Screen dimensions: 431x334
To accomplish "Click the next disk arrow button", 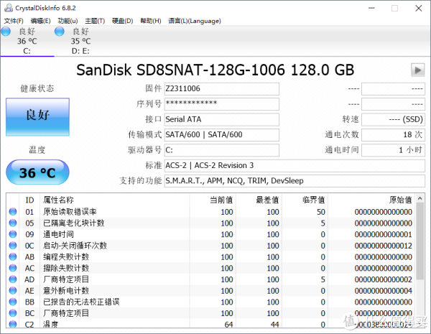I will pyautogui.click(x=418, y=70).
